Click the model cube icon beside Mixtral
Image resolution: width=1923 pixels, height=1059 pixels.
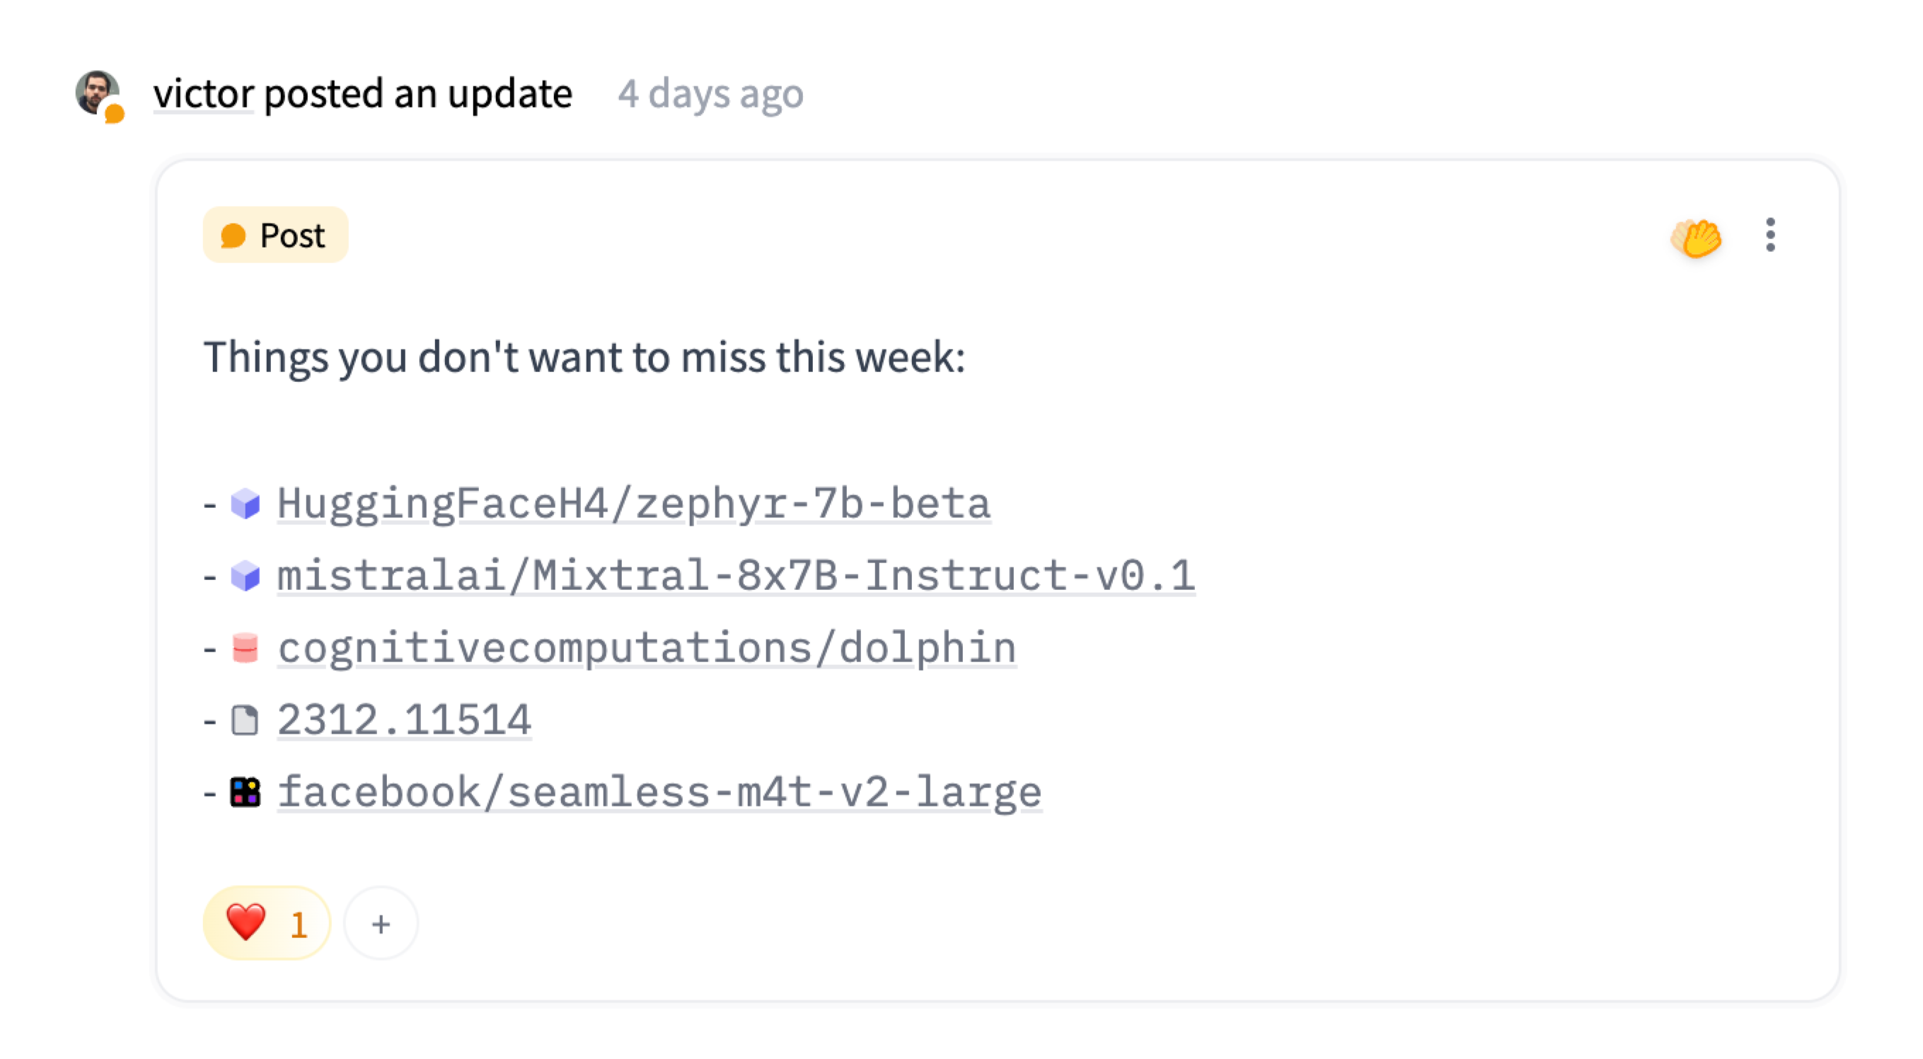tap(245, 576)
